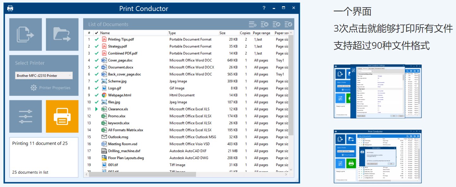The image size is (456, 187).
Task: Click the Chrome icon of Webpage.html
Action: click(104, 95)
